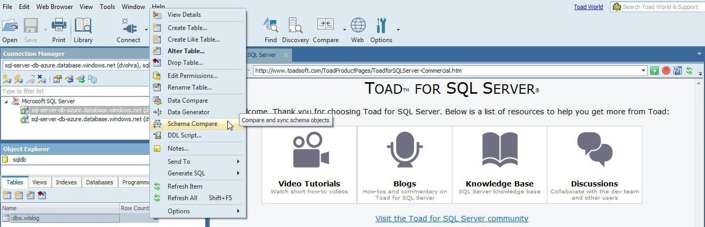Select DDL Script... menu entry
The height and width of the screenshot is (227, 705).
point(198,135)
